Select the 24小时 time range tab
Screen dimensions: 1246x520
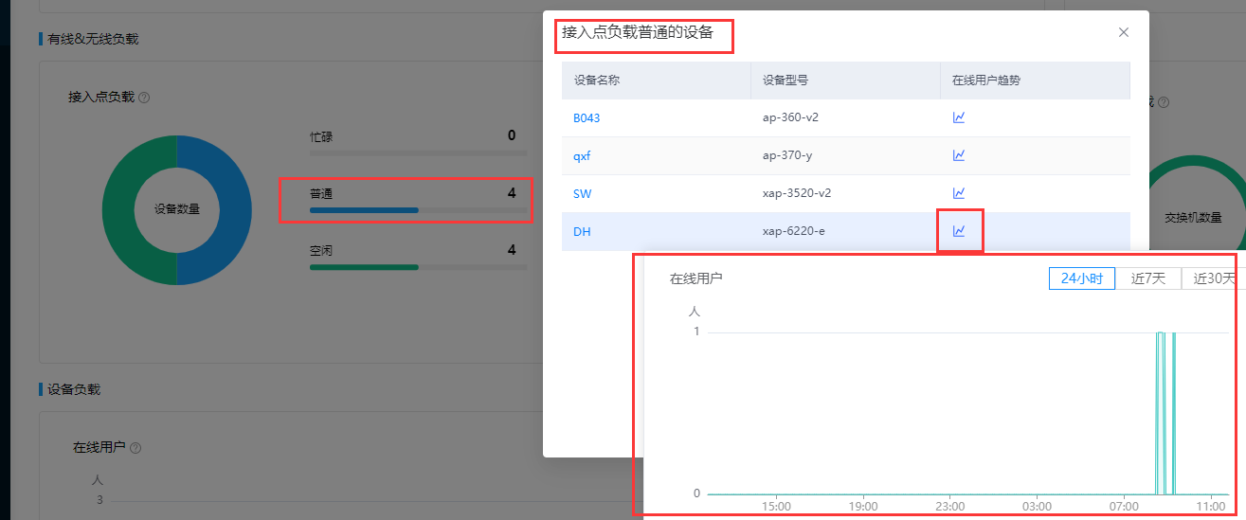pos(1081,278)
